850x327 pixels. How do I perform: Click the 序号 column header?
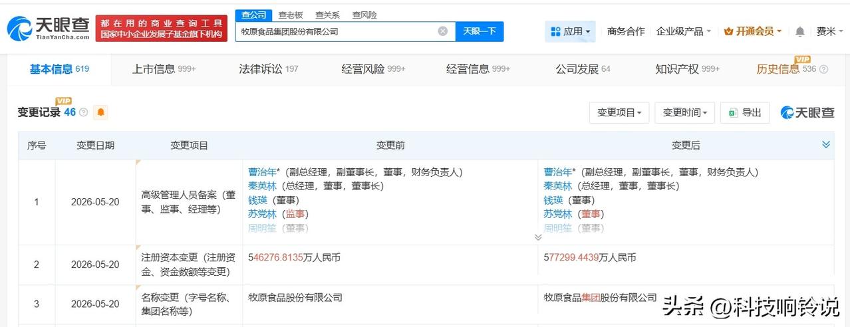click(37, 145)
